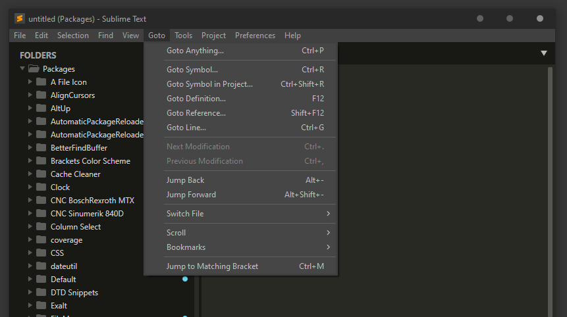Click the Column Select folder icon
Image resolution: width=567 pixels, height=317 pixels.
click(x=41, y=226)
